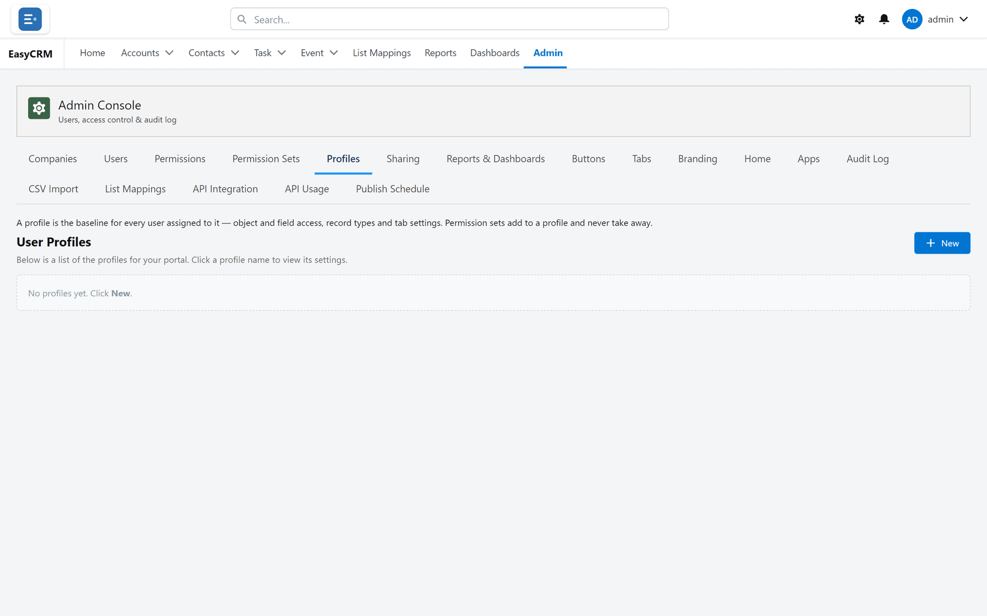The image size is (987, 616).
Task: Switch to the CSV Import tab
Action: click(x=53, y=189)
